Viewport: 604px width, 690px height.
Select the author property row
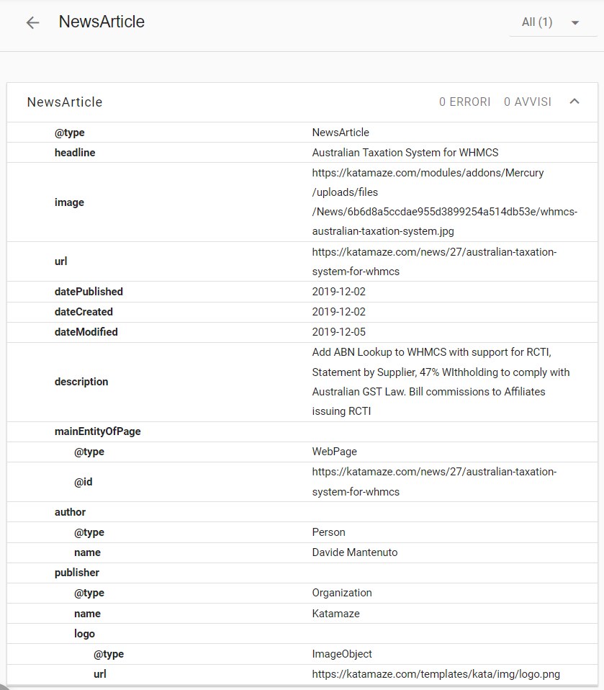coord(302,512)
